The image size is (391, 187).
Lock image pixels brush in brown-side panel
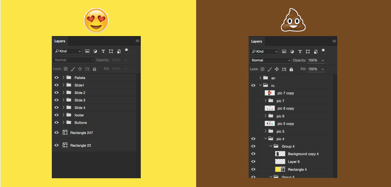click(269, 69)
